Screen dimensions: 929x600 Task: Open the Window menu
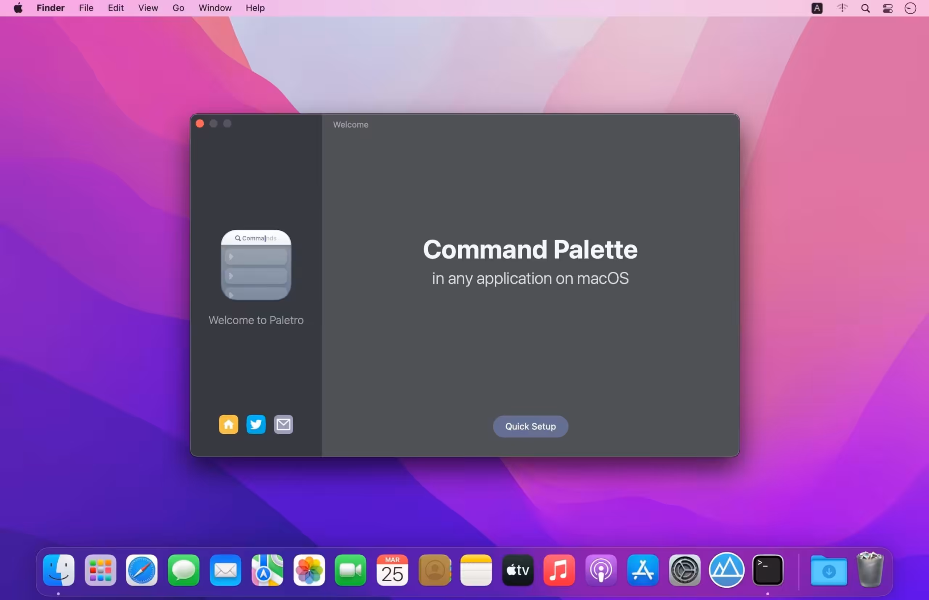coord(215,8)
